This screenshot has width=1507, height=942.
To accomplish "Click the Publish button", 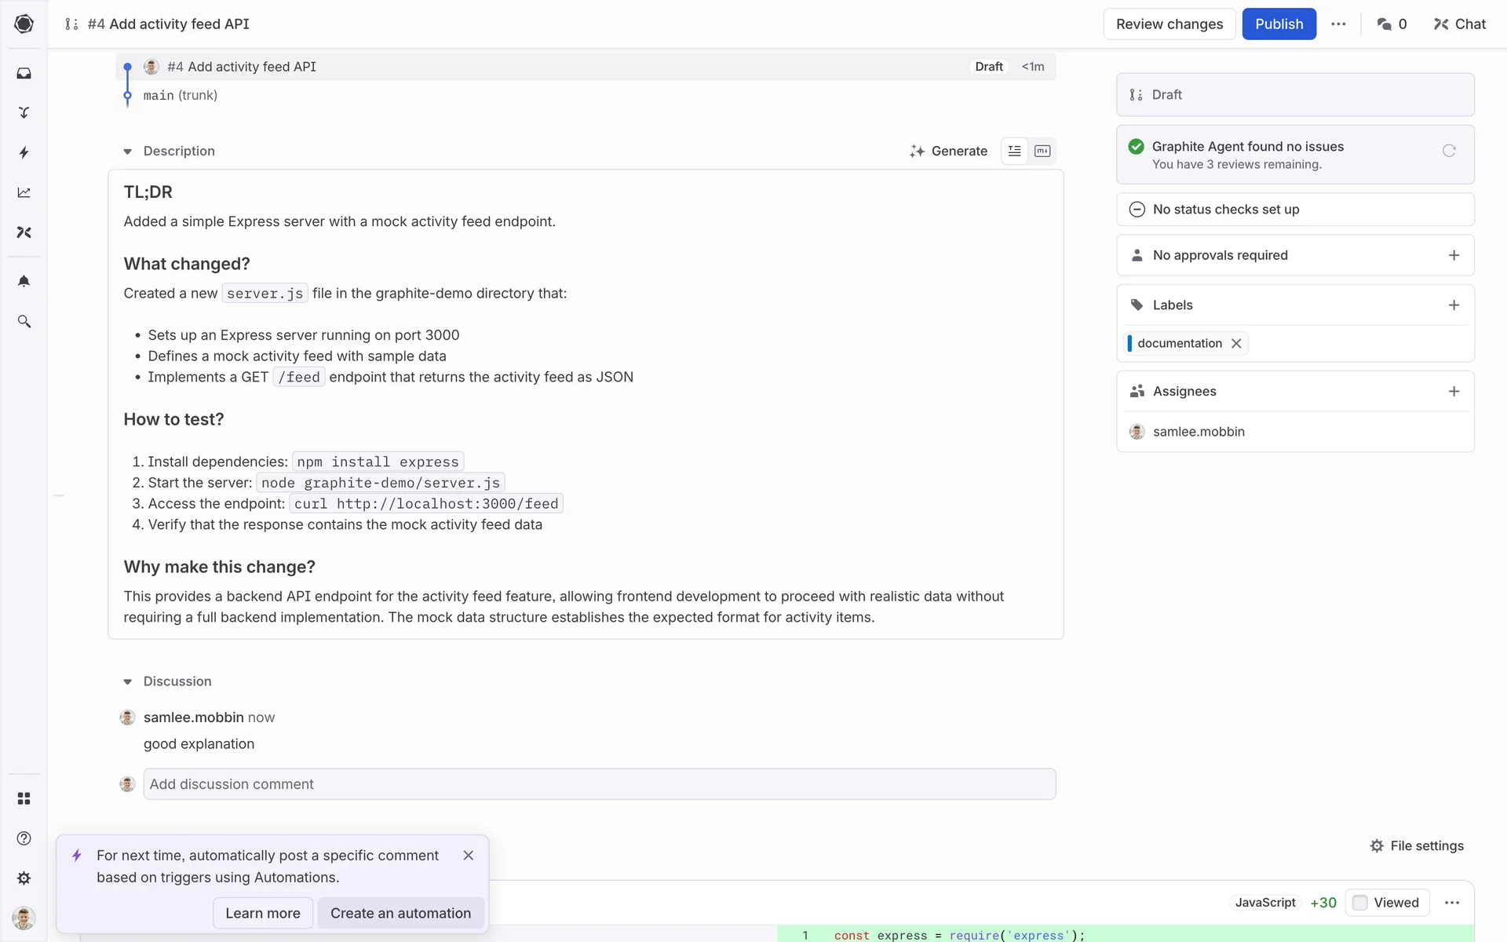I will click(1279, 24).
